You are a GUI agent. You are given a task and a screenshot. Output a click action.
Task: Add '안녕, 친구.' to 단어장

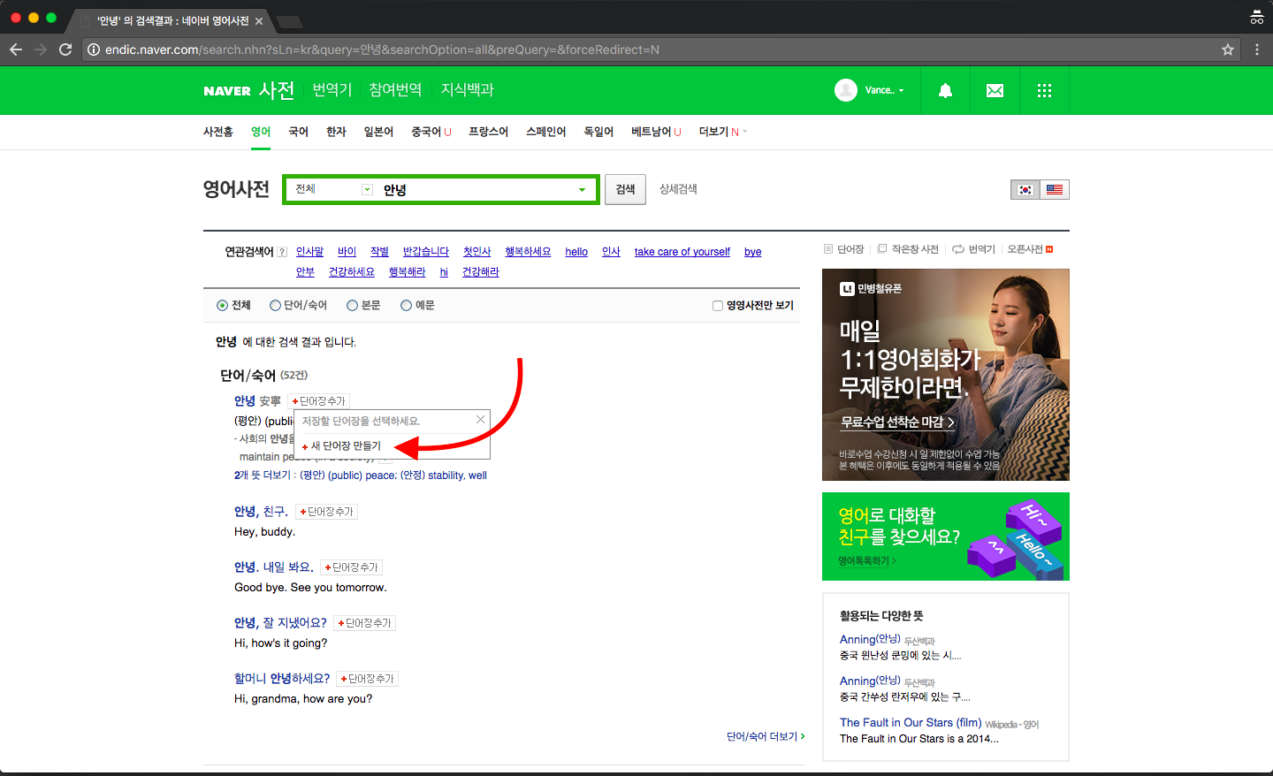point(326,512)
